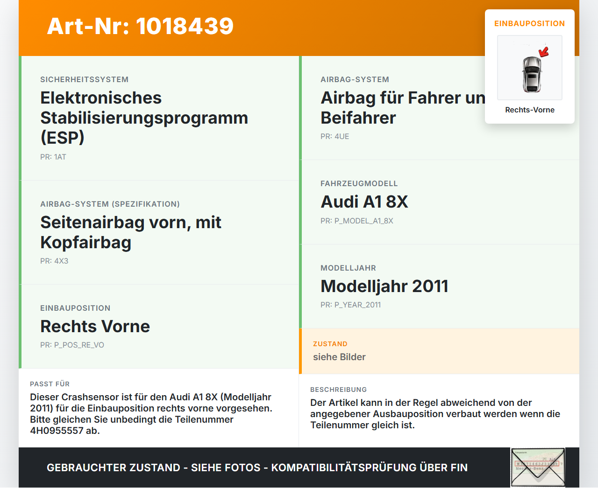Click the PR: P_MODEL_A1_8X code
The width and height of the screenshot is (598, 488).
coord(357,221)
